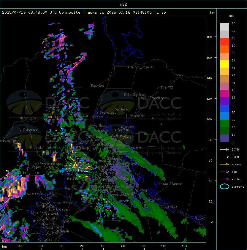Pick the purple 39 dBZ legend swatch
The image size is (247, 250).
tap(224, 101)
